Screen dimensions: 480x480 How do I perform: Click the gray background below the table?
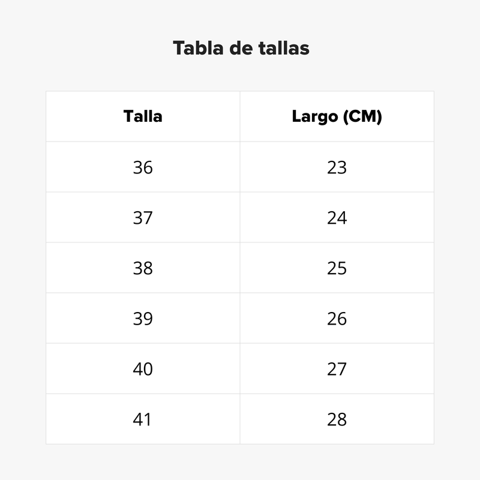[240, 462]
